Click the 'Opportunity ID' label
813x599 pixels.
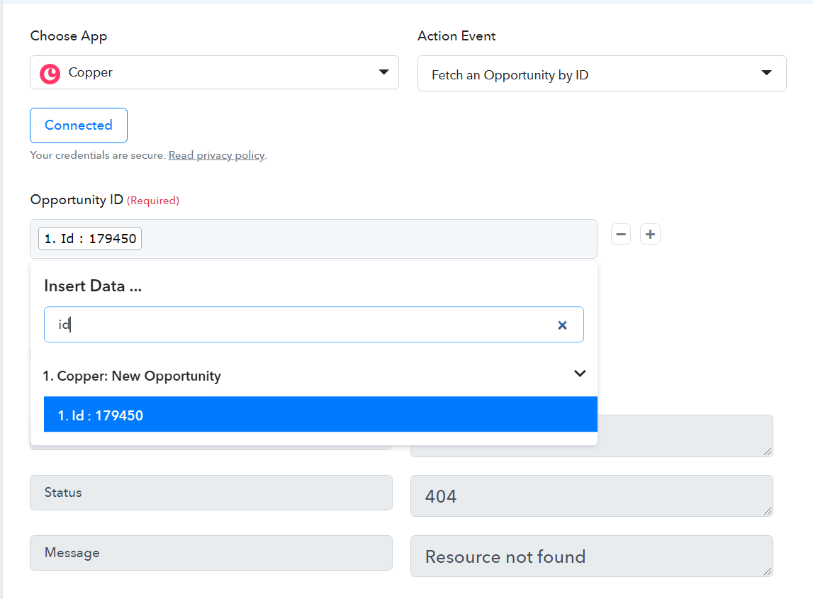pyautogui.click(x=77, y=200)
